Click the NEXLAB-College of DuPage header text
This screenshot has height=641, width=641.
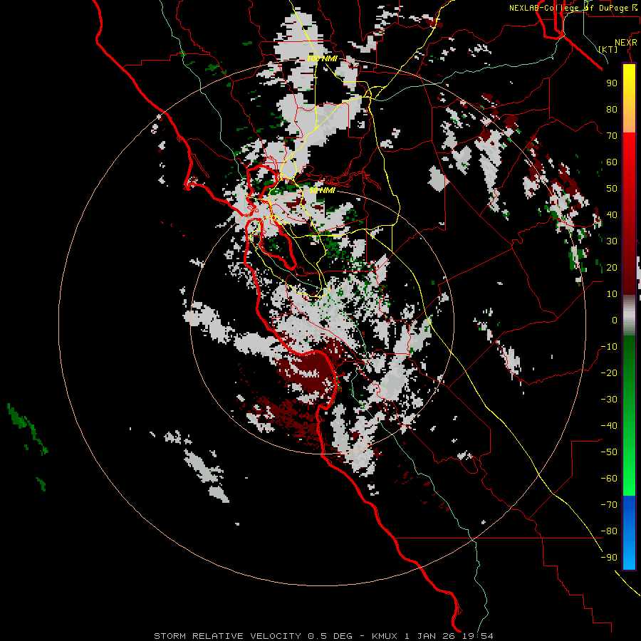pyautogui.click(x=573, y=8)
